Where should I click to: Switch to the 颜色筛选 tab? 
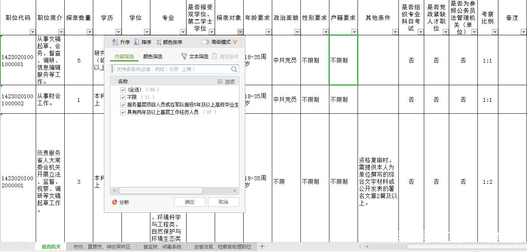(153, 57)
